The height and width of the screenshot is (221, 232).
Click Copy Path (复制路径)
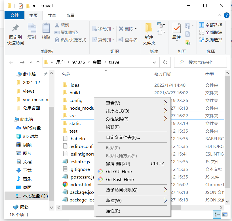pos(66,32)
